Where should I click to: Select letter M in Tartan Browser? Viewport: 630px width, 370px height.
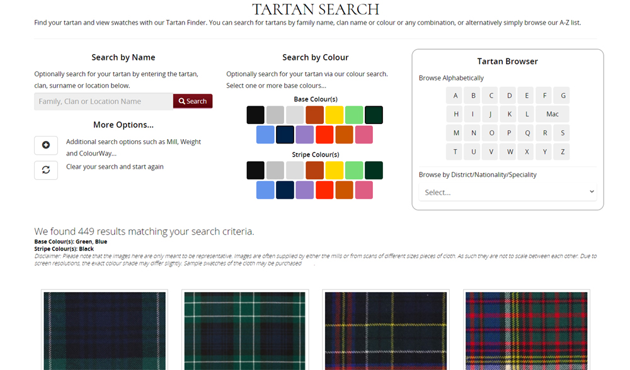tap(455, 133)
